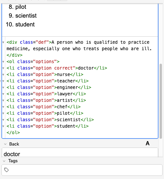Click '9. scientist' in the rendered list
This screenshot has height=179, width=164.
pyautogui.click(x=23, y=16)
